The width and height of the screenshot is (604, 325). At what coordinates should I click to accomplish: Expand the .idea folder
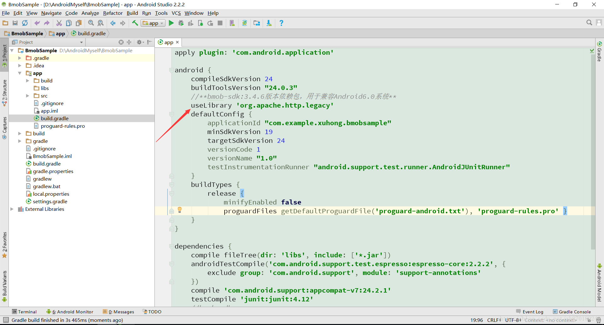click(x=20, y=65)
